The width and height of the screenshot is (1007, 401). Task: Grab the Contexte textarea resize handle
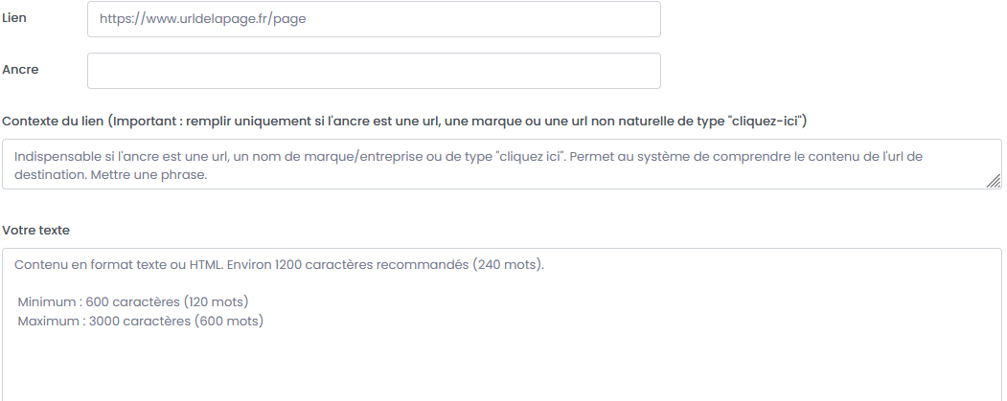[994, 181]
